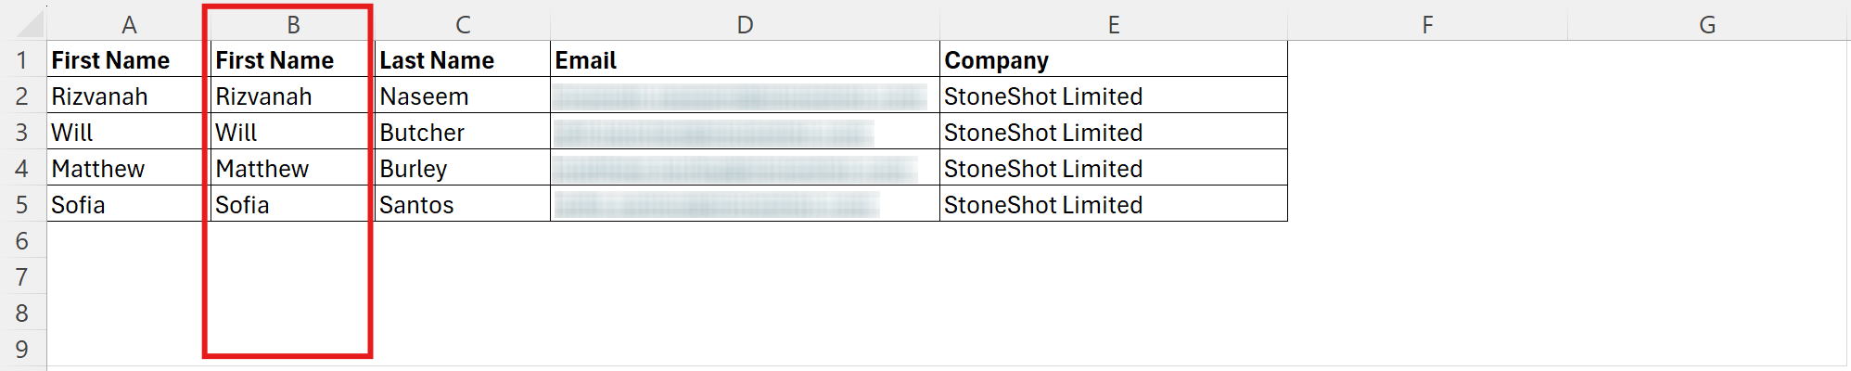Click the Last Name header cell
Image resolution: width=1851 pixels, height=371 pixels.
click(x=463, y=60)
